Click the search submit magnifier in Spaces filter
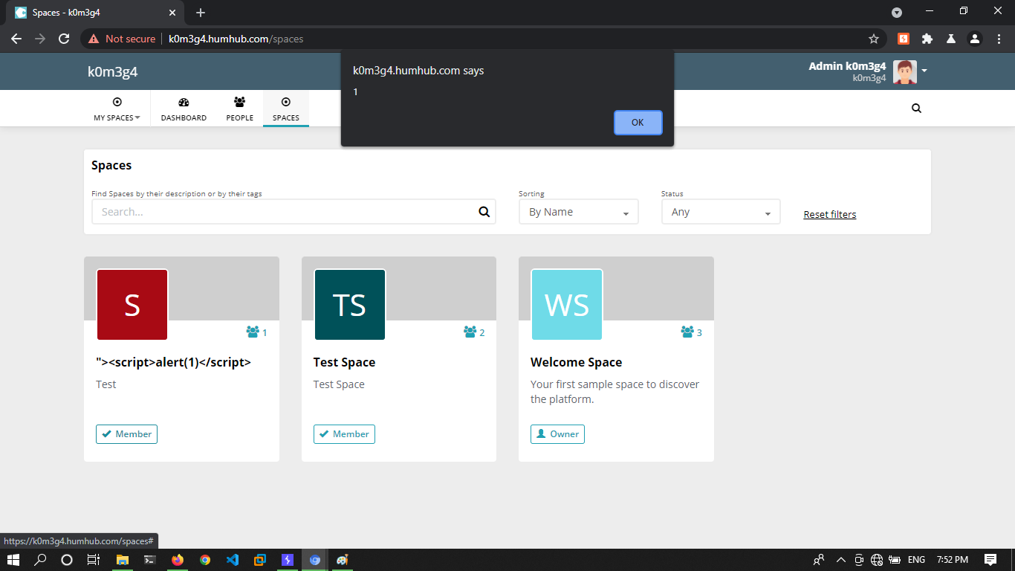 click(x=484, y=212)
